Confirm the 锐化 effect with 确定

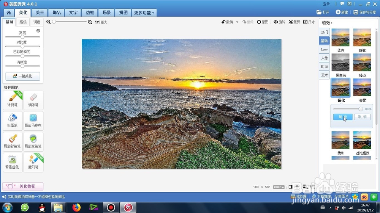343,117
